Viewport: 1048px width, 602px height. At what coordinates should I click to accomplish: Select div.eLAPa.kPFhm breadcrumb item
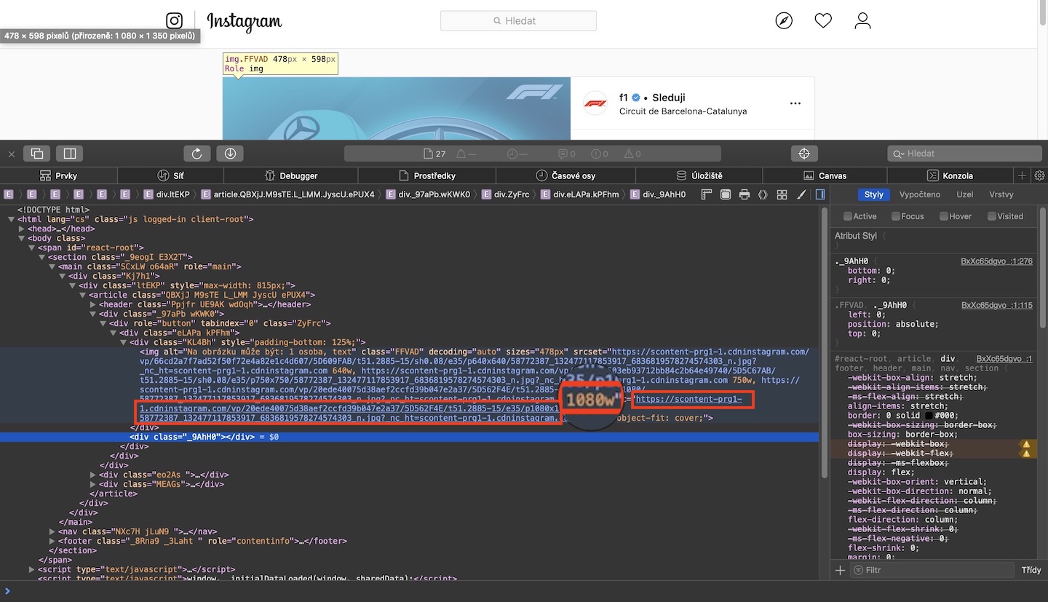coord(579,194)
